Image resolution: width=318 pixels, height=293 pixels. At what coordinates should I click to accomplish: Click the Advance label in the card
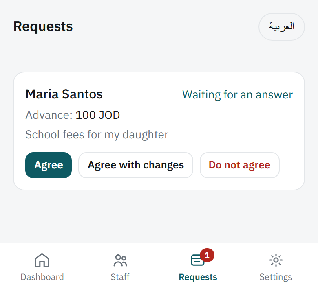(x=49, y=115)
